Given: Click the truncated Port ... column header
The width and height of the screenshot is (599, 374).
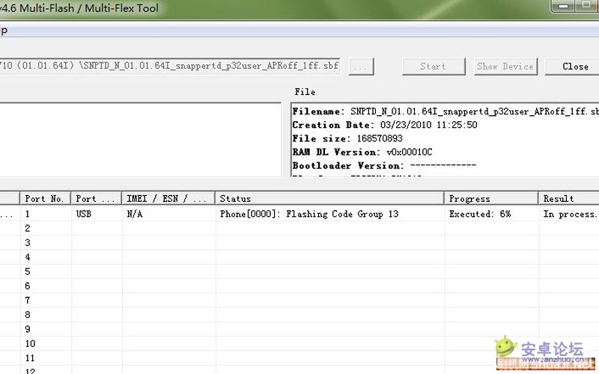Looking at the screenshot, I should pyautogui.click(x=96, y=198).
